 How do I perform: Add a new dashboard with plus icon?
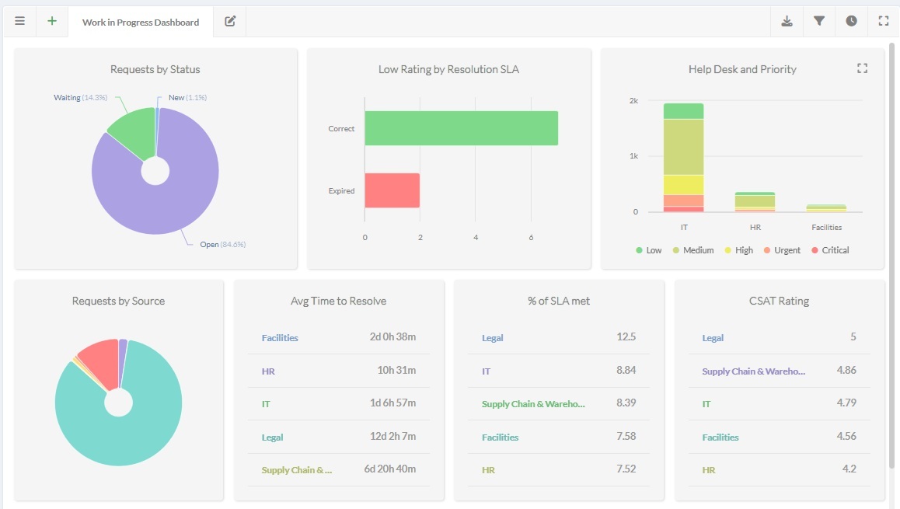[52, 21]
